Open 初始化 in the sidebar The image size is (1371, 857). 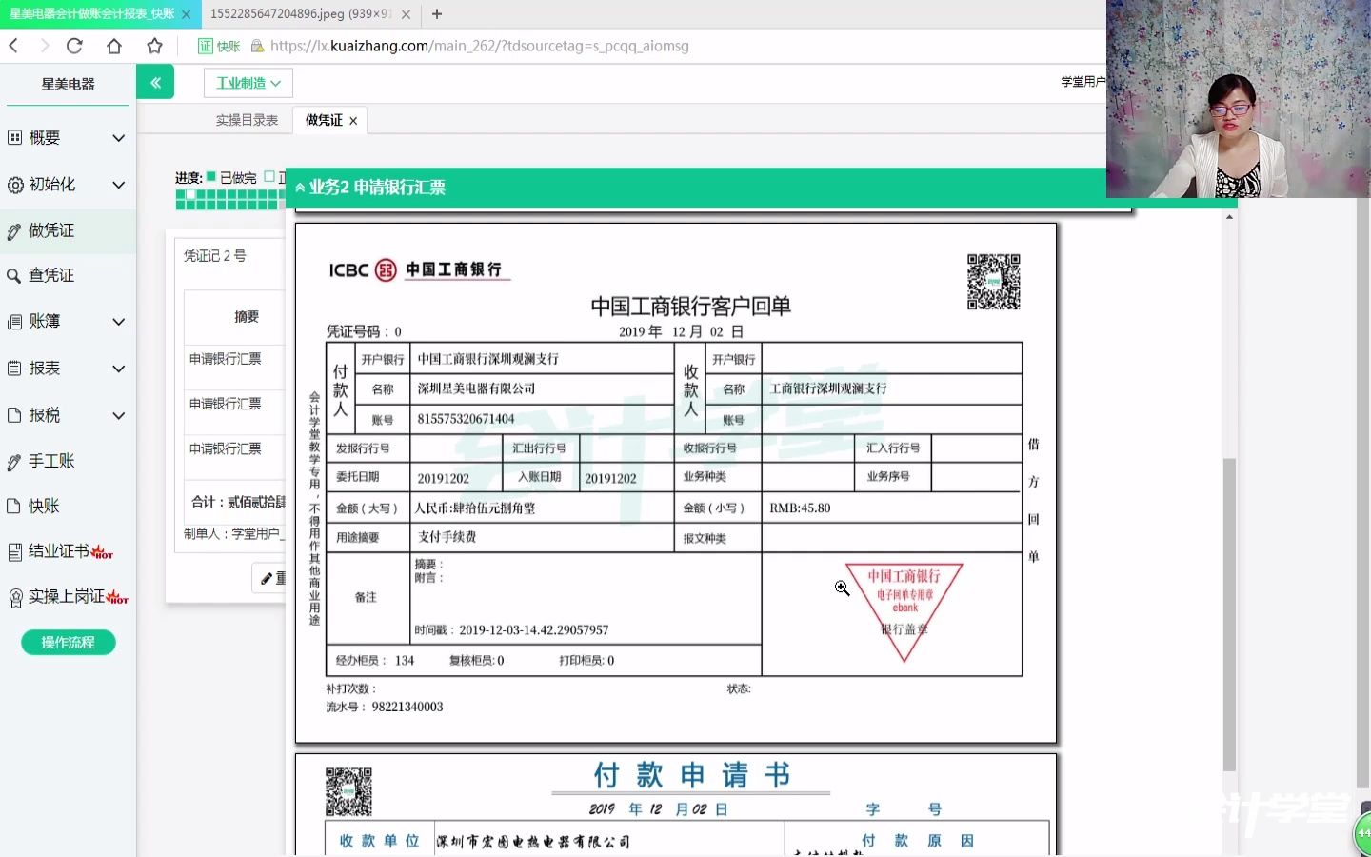pyautogui.click(x=52, y=185)
